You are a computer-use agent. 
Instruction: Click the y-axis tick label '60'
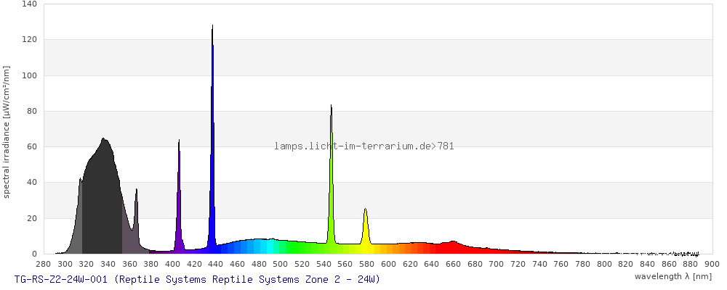click(31, 147)
